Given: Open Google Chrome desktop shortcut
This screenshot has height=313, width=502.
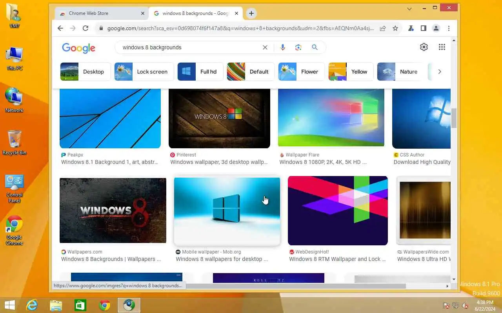Looking at the screenshot, I should click(15, 230).
